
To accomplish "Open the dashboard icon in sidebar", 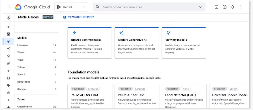I will pyautogui.click(x=8, y=34).
